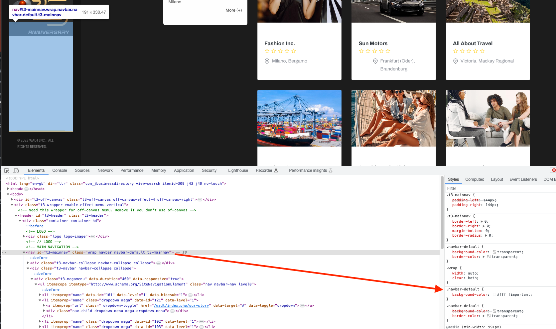Expand the border-radius shorthand in Styles
The height and width of the screenshot is (329, 556).
(486, 236)
